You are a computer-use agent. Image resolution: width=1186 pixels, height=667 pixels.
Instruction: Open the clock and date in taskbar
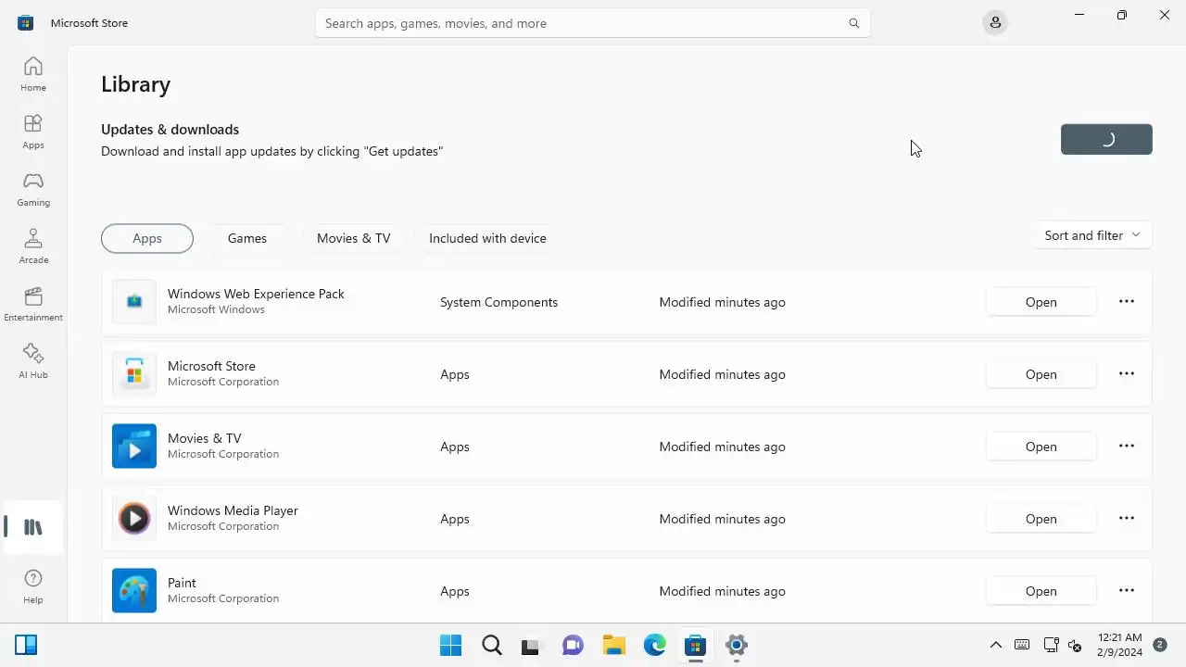[x=1119, y=645]
